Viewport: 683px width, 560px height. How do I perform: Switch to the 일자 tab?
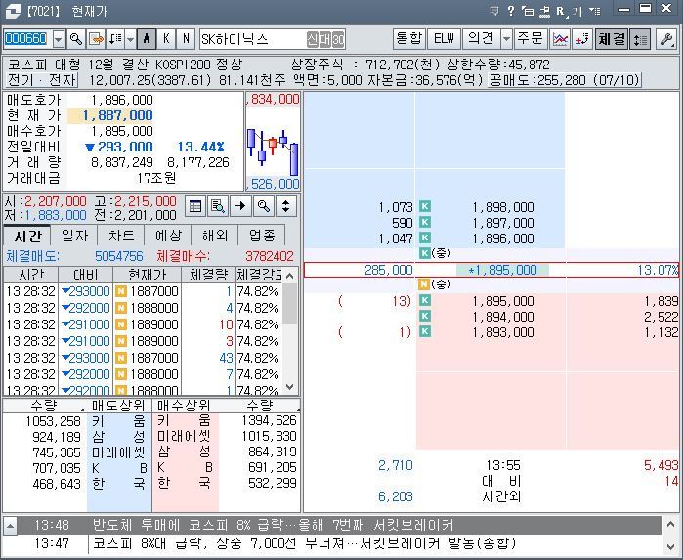(x=74, y=236)
